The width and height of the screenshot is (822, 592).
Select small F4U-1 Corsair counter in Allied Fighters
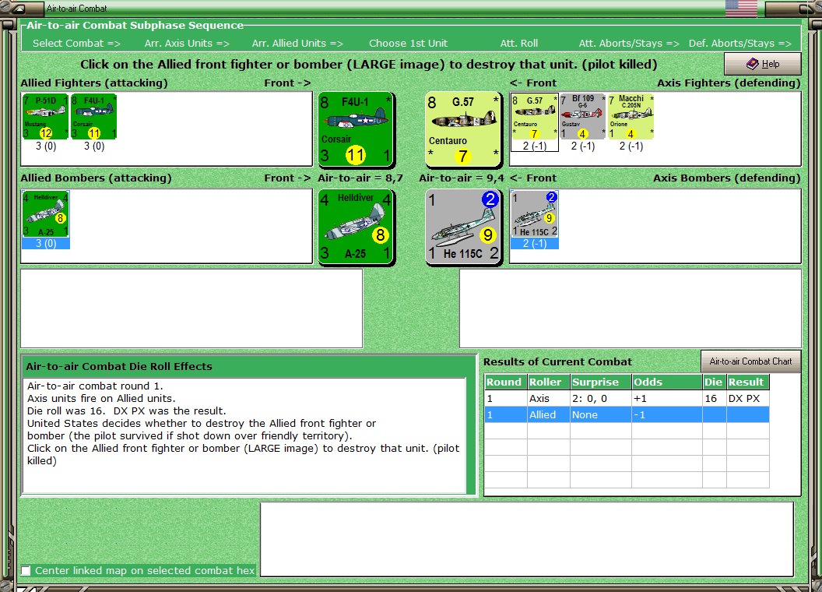point(94,117)
